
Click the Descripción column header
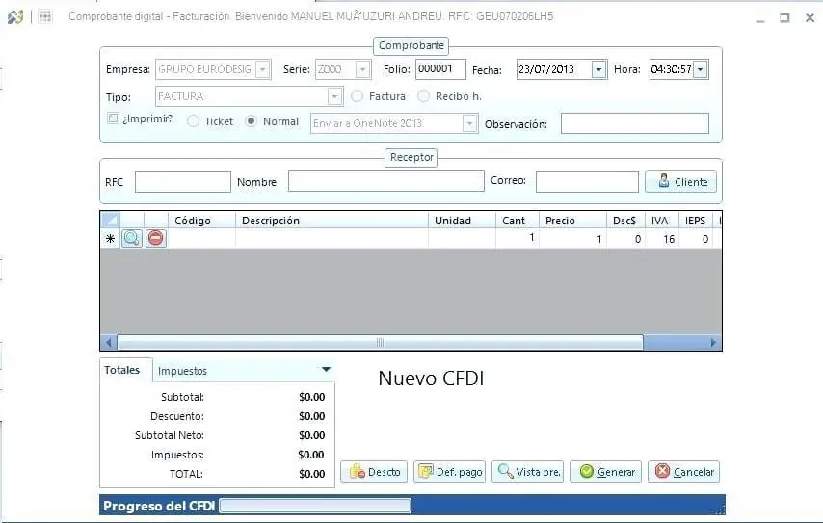(x=332, y=221)
